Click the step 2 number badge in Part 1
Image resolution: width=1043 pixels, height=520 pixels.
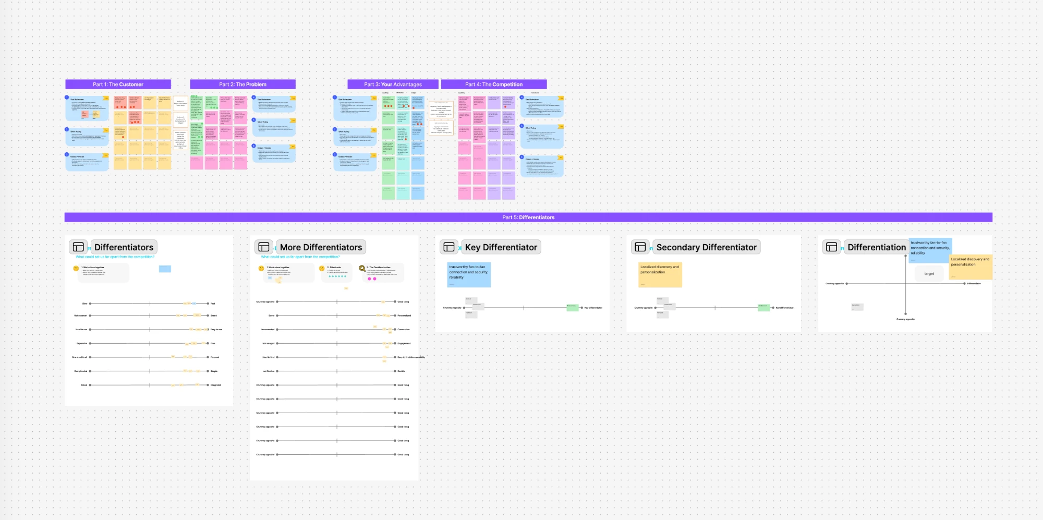(67, 129)
